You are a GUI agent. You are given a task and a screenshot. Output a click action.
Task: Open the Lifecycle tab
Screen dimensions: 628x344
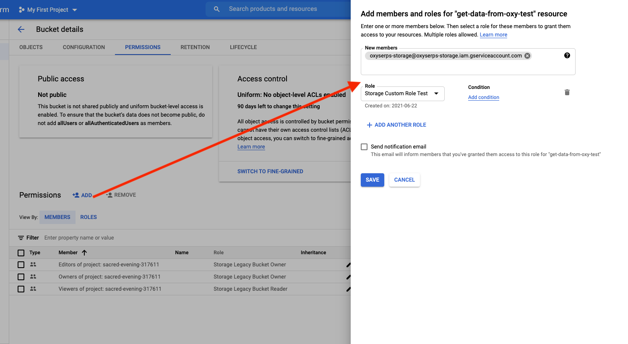point(243,47)
